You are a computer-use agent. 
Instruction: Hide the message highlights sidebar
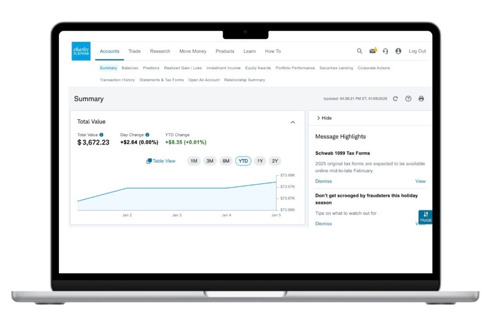click(x=324, y=118)
